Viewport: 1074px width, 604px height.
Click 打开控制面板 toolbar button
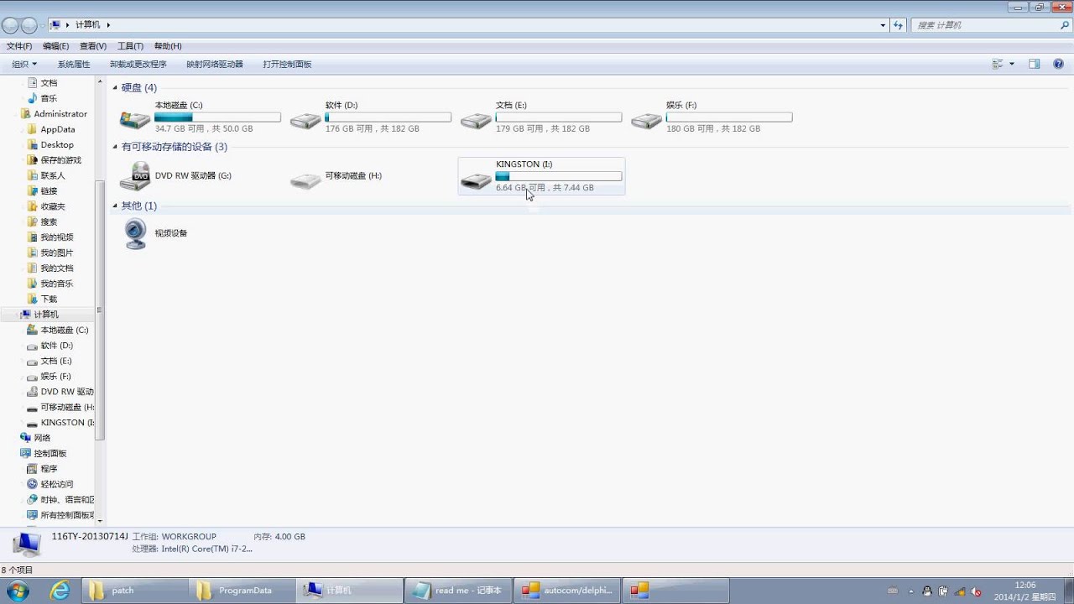[x=287, y=64]
